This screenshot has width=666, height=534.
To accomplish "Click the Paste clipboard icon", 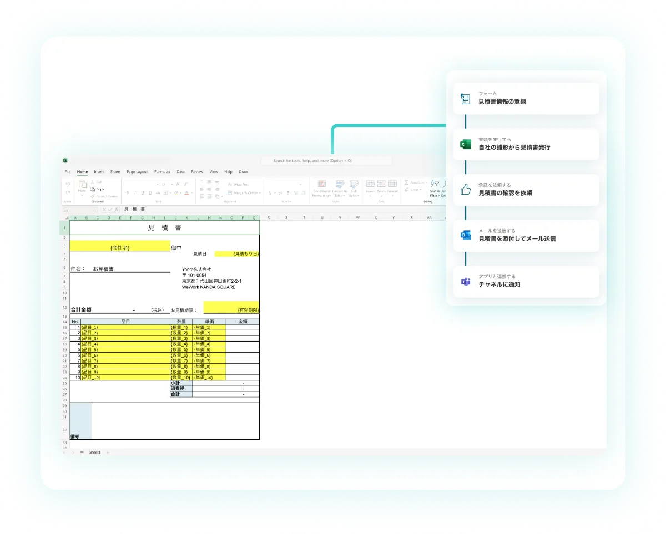I will click(82, 185).
